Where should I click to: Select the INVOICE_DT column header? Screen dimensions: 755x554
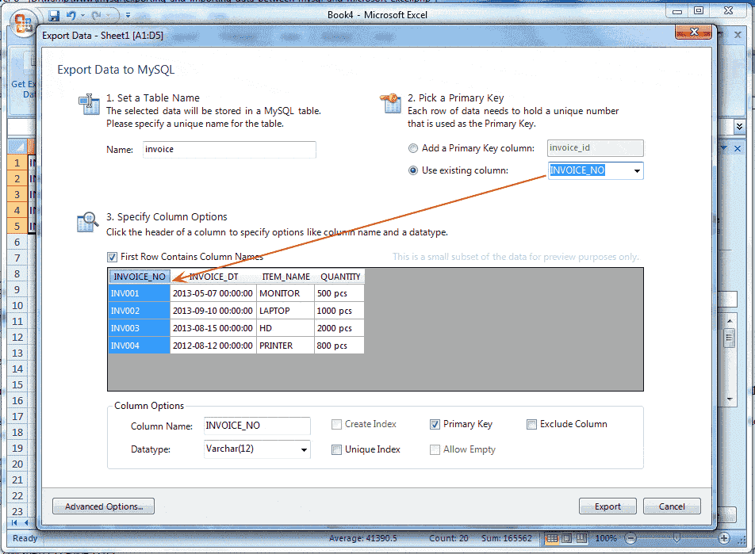213,276
